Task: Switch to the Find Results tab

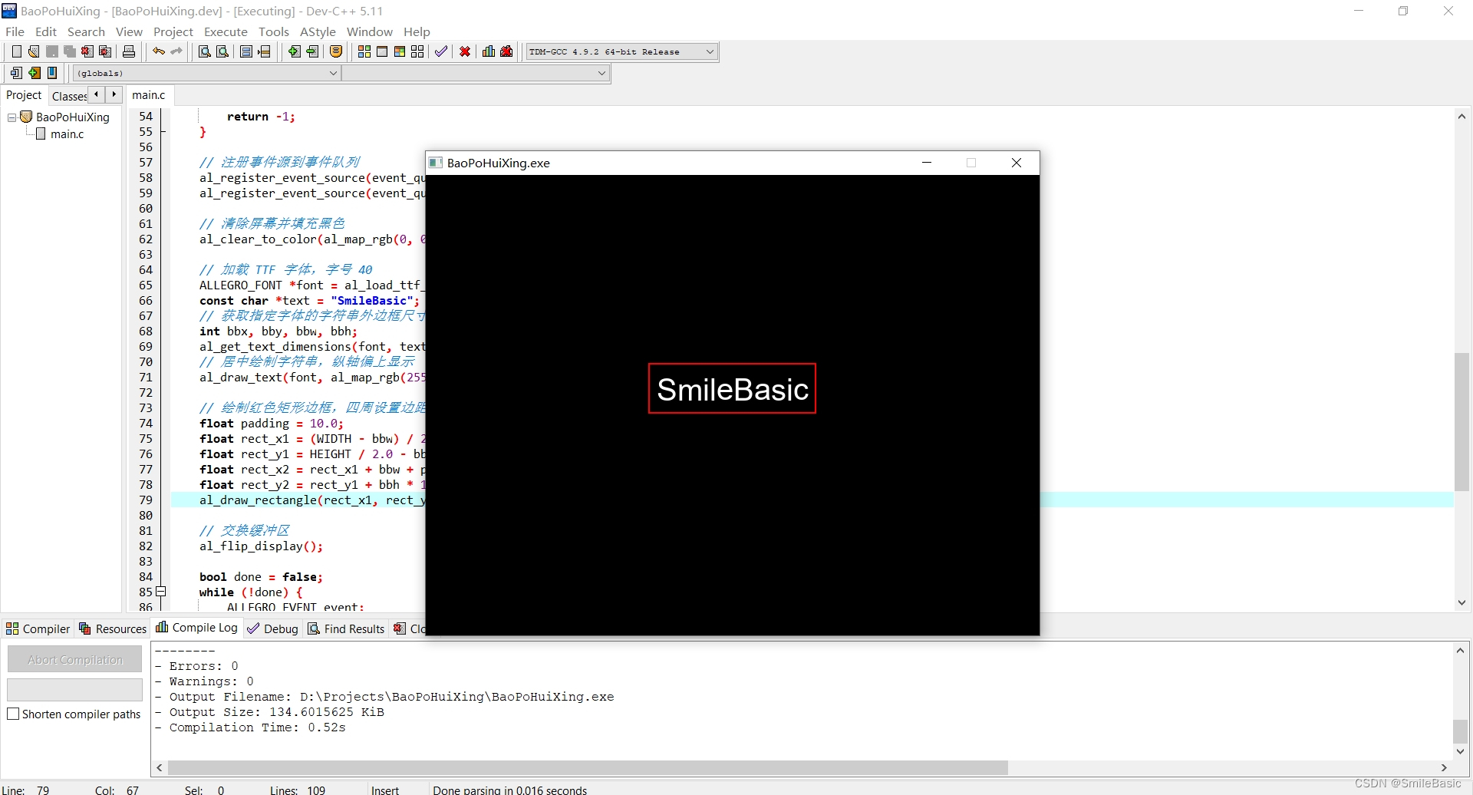Action: tap(347, 628)
